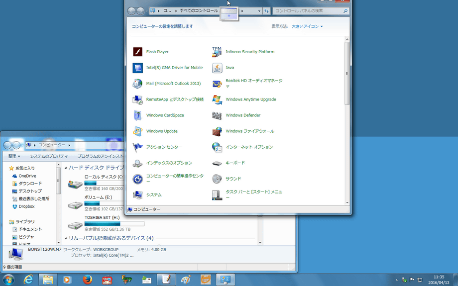
Task: Open 整理 menu in Computer window
Action: coord(14,156)
